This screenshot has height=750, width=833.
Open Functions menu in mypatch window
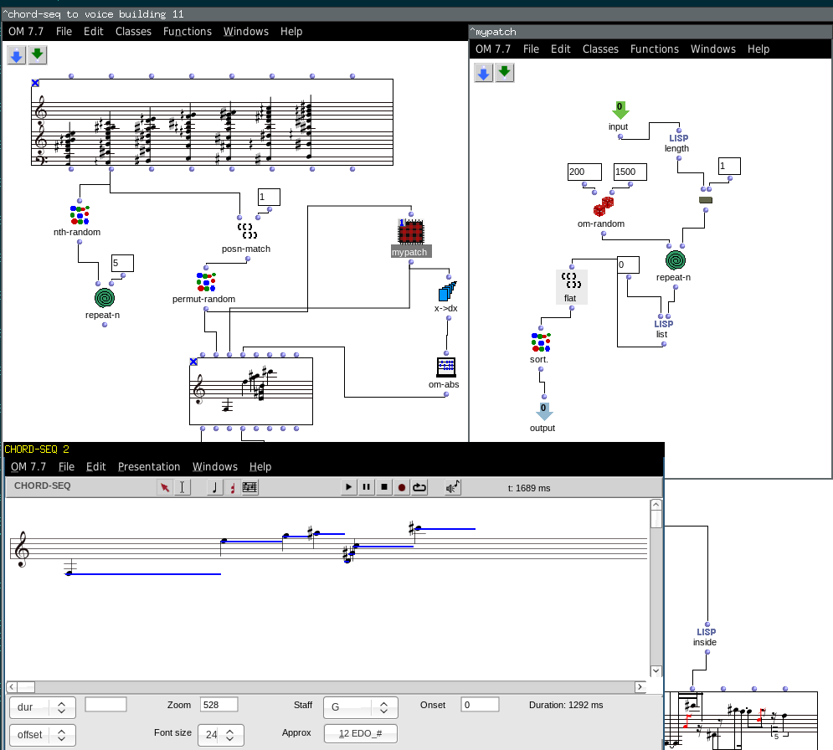point(655,49)
